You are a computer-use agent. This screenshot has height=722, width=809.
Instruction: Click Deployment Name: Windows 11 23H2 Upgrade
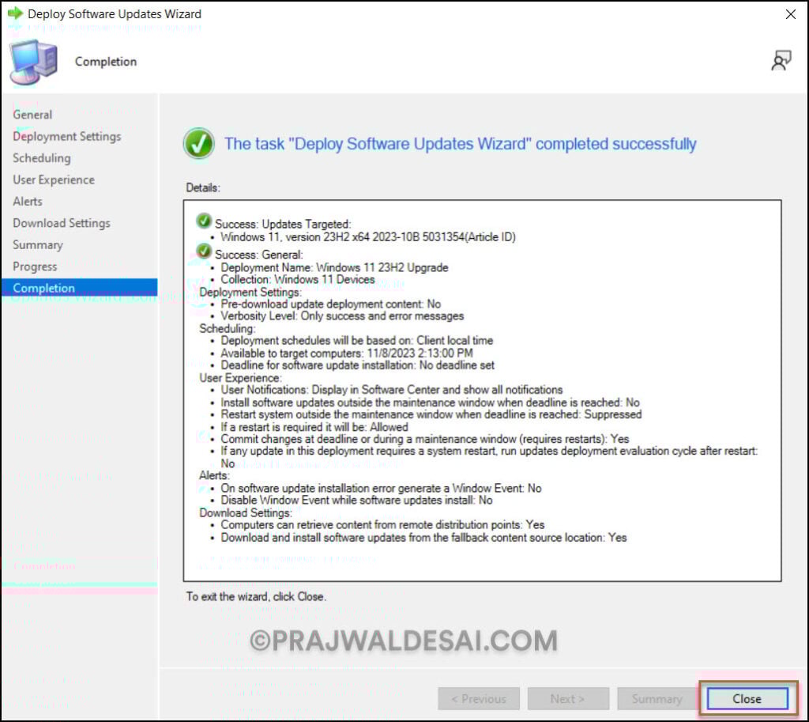(334, 267)
